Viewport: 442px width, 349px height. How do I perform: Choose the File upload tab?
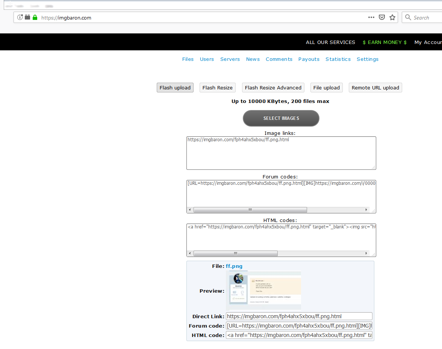click(x=326, y=88)
